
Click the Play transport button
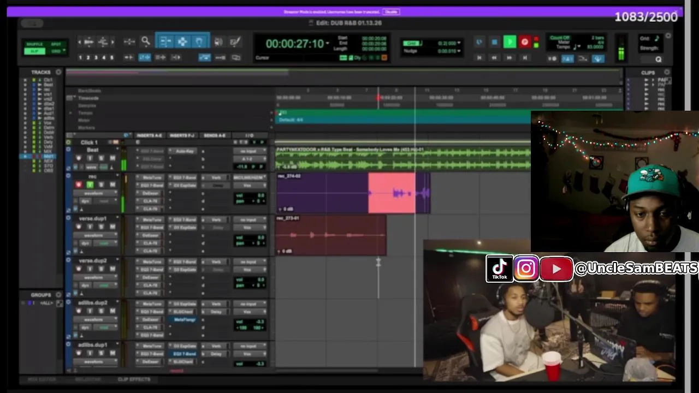510,42
